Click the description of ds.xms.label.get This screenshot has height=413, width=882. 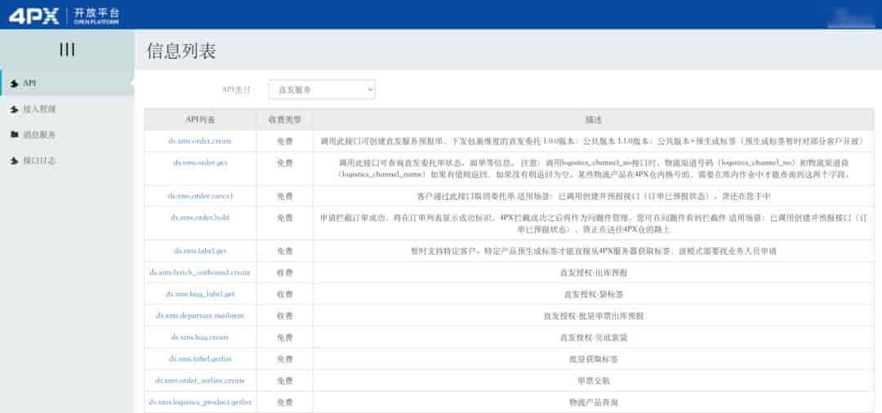coord(594,251)
